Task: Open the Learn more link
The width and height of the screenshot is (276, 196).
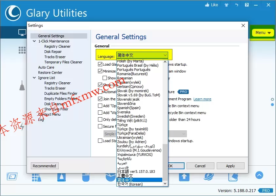Action: click(202, 99)
